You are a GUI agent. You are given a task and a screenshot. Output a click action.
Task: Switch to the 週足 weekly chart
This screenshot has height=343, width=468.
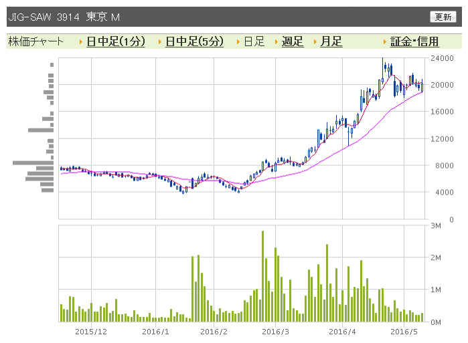click(293, 41)
